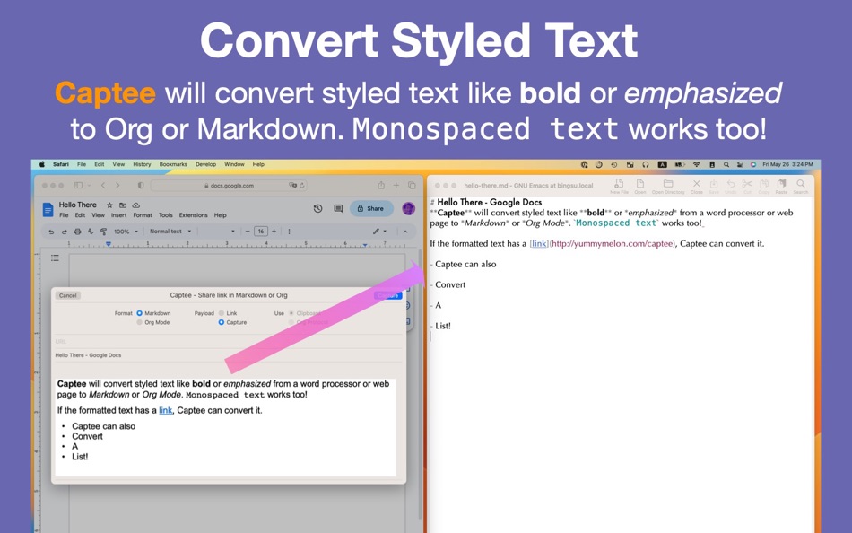Click Paste icon in Emacs toolbar

click(781, 184)
